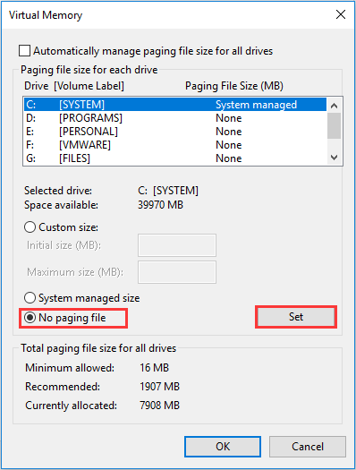356x470 pixels.
Task: Click the Drive [Volume Label] column header
Action: (74, 86)
